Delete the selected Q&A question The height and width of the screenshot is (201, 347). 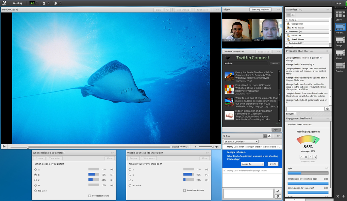(272, 164)
